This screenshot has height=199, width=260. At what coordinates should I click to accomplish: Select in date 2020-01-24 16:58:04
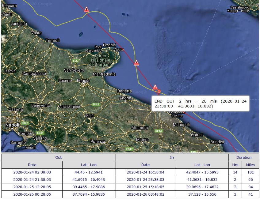[x=145, y=172]
